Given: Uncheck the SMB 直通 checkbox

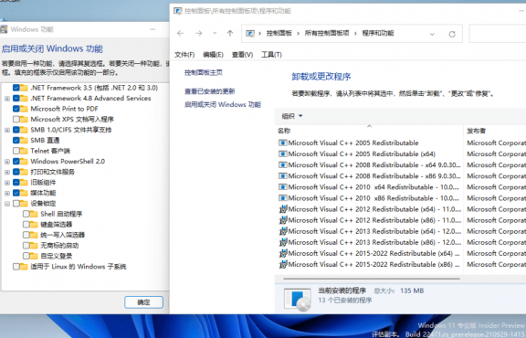Looking at the screenshot, I should [16, 141].
